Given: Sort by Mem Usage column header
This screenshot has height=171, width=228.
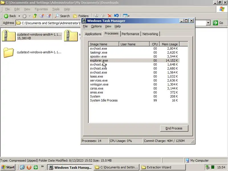Looking at the screenshot, I should pyautogui.click(x=170, y=44).
